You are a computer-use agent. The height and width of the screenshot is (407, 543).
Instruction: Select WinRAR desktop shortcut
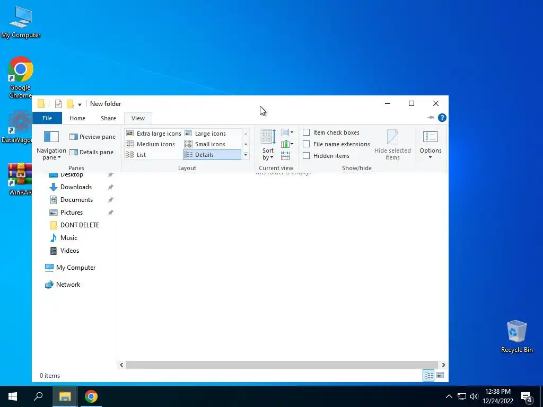(x=20, y=179)
